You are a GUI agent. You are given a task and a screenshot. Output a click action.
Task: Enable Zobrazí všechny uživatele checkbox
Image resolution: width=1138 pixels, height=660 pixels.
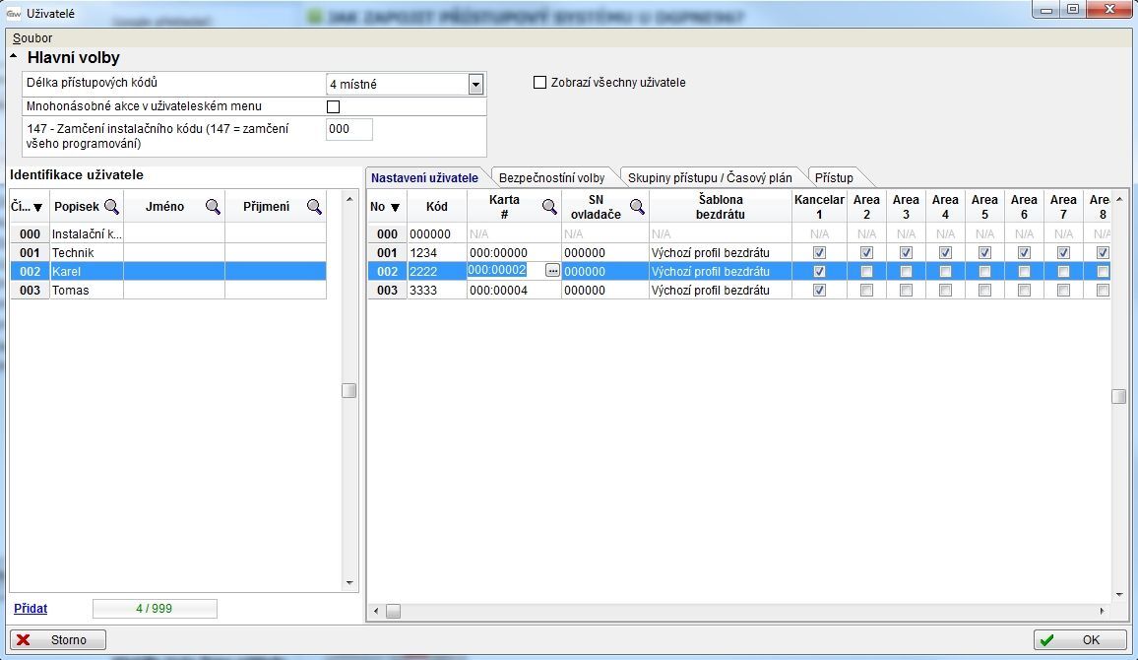539,83
